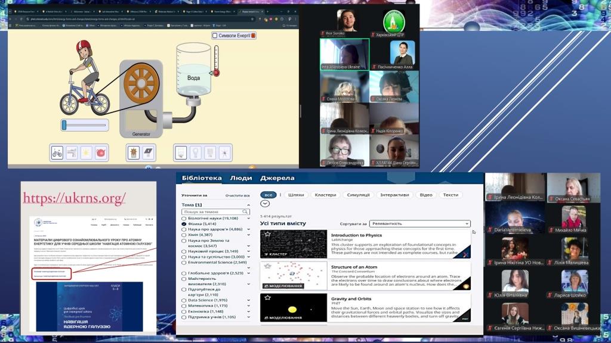Check the Економіка topic filter

(184, 311)
